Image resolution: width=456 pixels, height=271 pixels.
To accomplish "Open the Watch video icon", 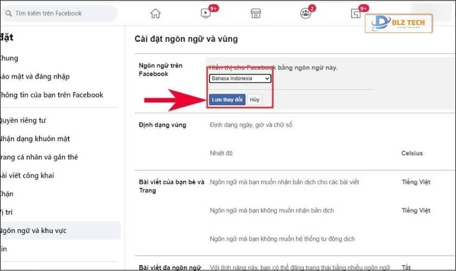I will click(206, 13).
